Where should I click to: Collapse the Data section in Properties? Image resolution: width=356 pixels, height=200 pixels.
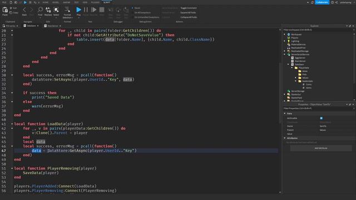pos(285,113)
